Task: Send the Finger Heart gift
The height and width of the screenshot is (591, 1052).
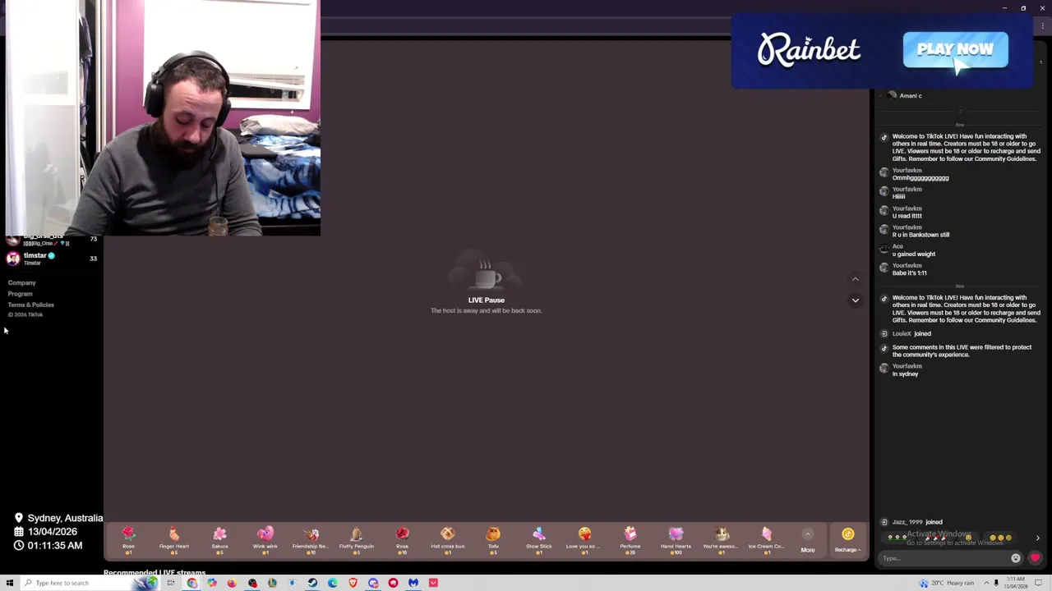Action: pyautogui.click(x=173, y=540)
